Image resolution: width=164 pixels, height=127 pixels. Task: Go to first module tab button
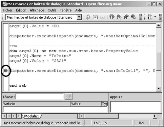coord(4,116)
